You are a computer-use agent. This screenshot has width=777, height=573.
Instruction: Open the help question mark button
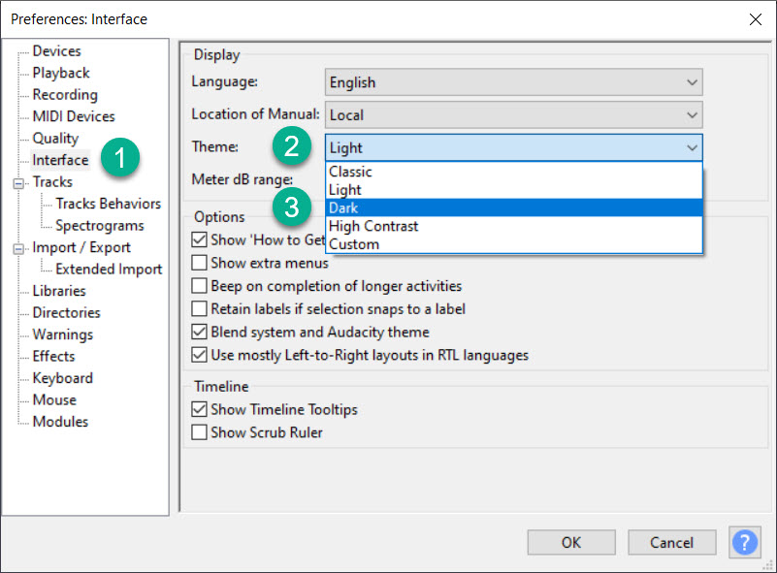coord(744,542)
